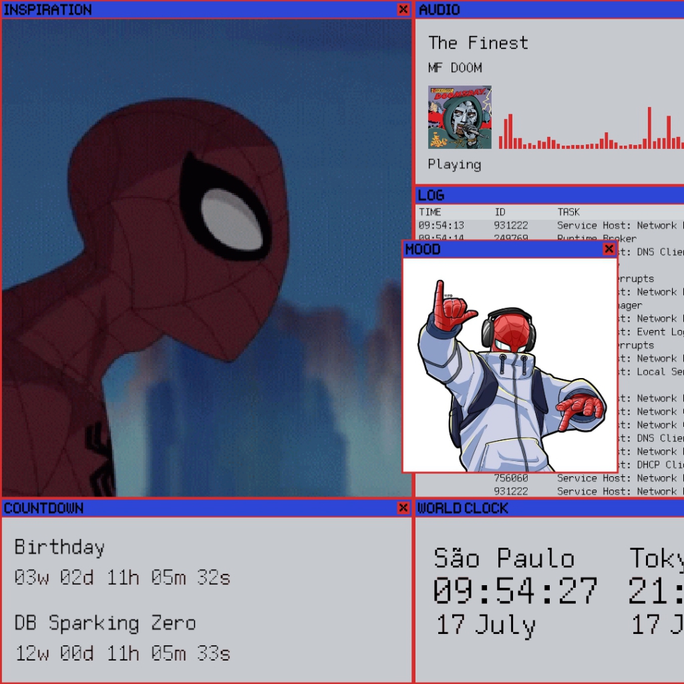Select log ID 756060
The height and width of the screenshot is (684, 684).
click(x=511, y=478)
